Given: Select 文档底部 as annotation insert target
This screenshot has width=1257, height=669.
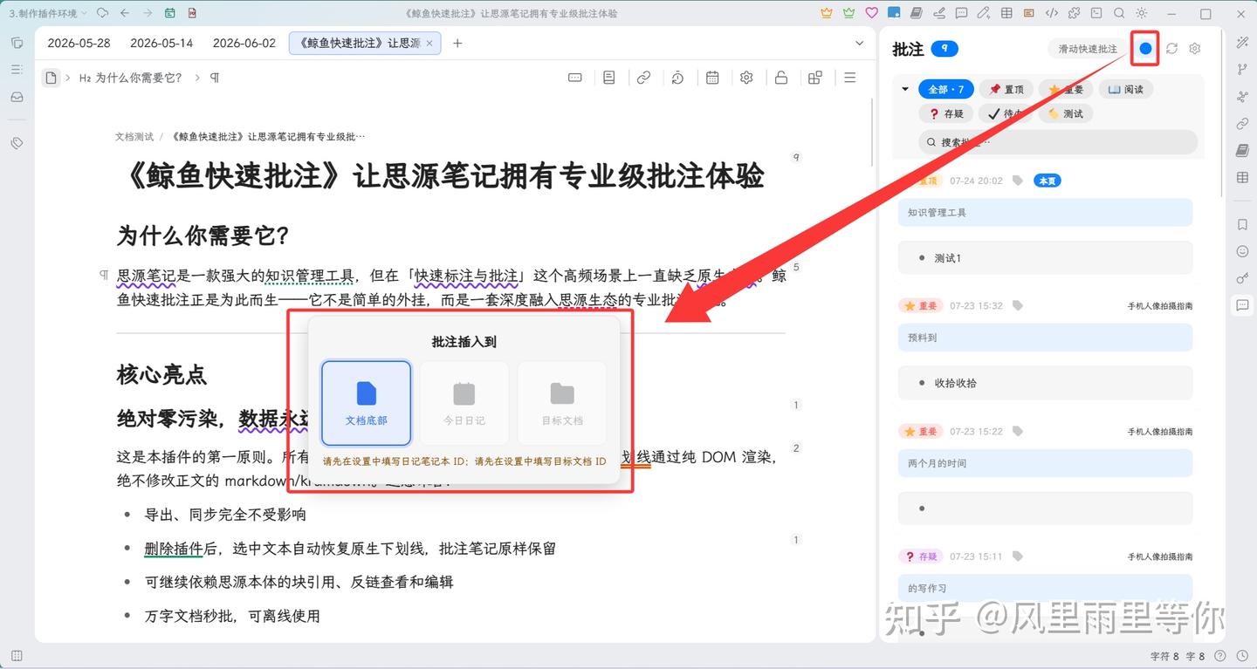Looking at the screenshot, I should (x=367, y=404).
